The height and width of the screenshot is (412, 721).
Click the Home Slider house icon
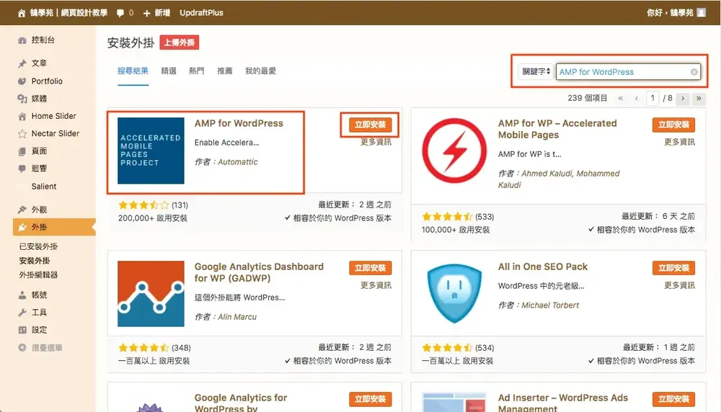(x=22, y=116)
